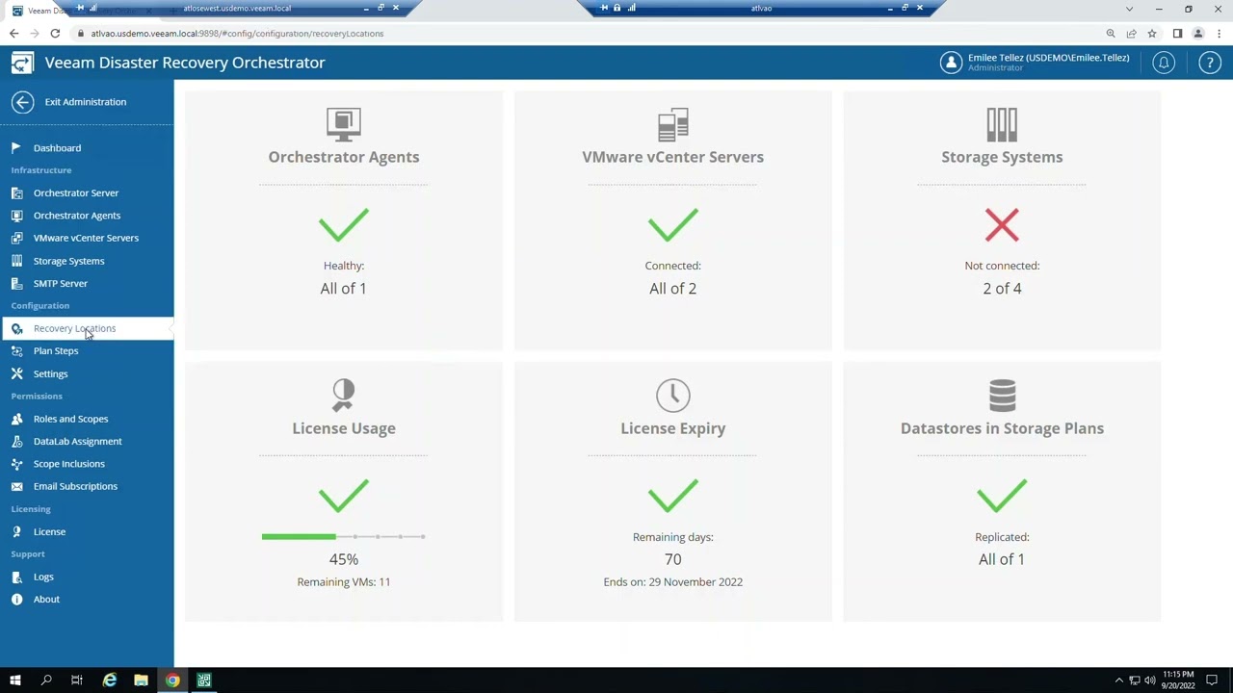This screenshot has width=1233, height=693.
Task: Click the License Expiry tile title
Action: pyautogui.click(x=673, y=428)
